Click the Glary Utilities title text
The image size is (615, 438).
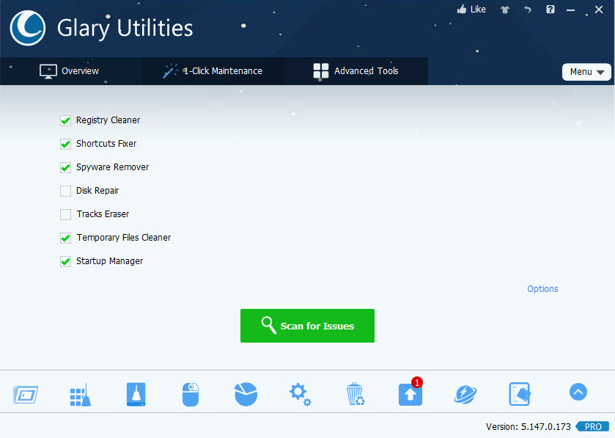tap(125, 29)
